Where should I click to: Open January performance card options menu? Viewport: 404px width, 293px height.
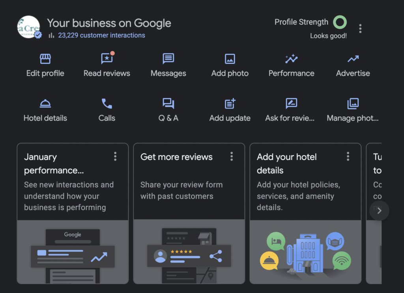[x=115, y=156]
